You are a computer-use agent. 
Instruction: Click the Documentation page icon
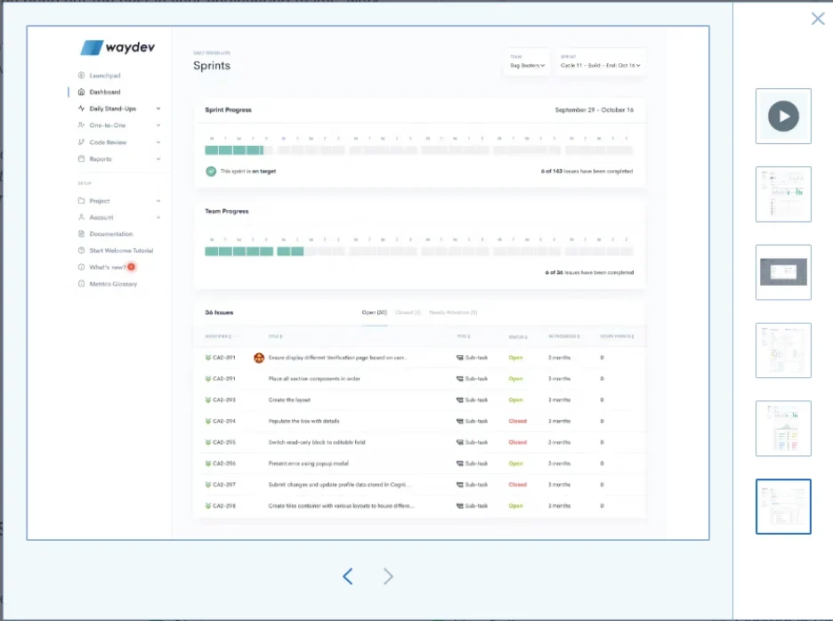(x=81, y=234)
